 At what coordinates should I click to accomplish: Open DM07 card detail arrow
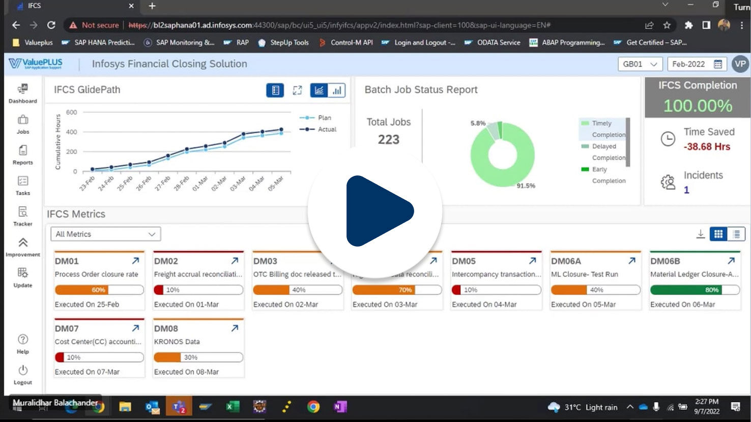click(x=135, y=328)
